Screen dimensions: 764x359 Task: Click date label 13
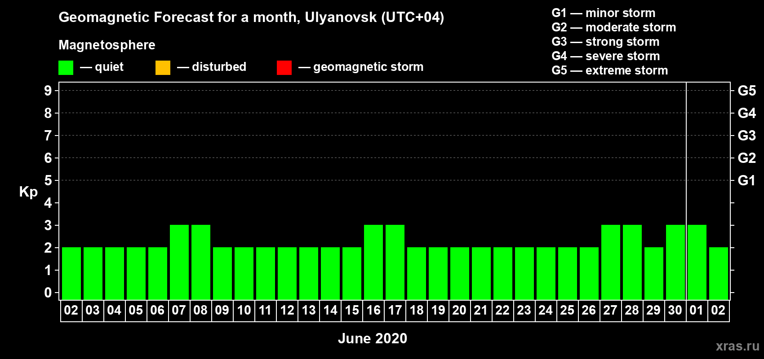tap(308, 310)
